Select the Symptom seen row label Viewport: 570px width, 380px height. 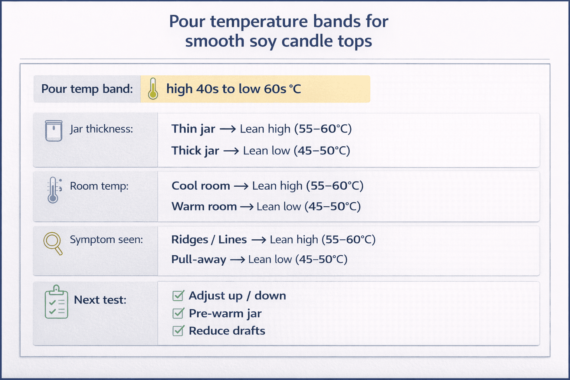[x=106, y=240]
